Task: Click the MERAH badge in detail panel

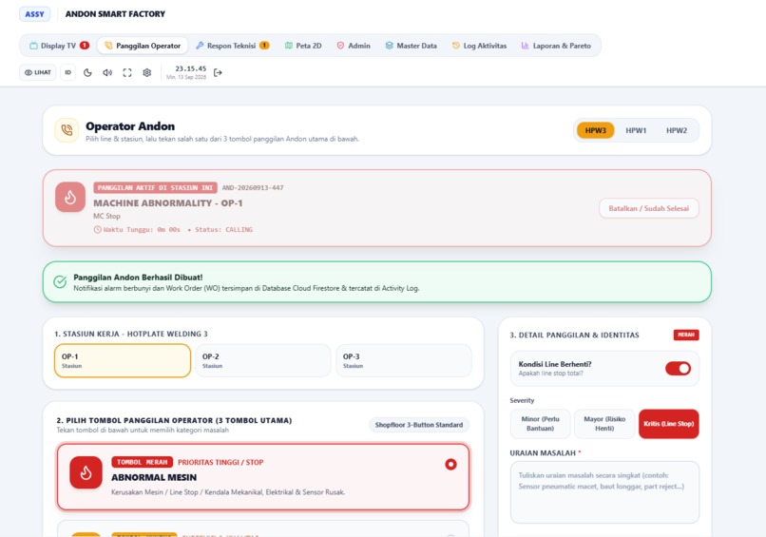Action: (686, 335)
